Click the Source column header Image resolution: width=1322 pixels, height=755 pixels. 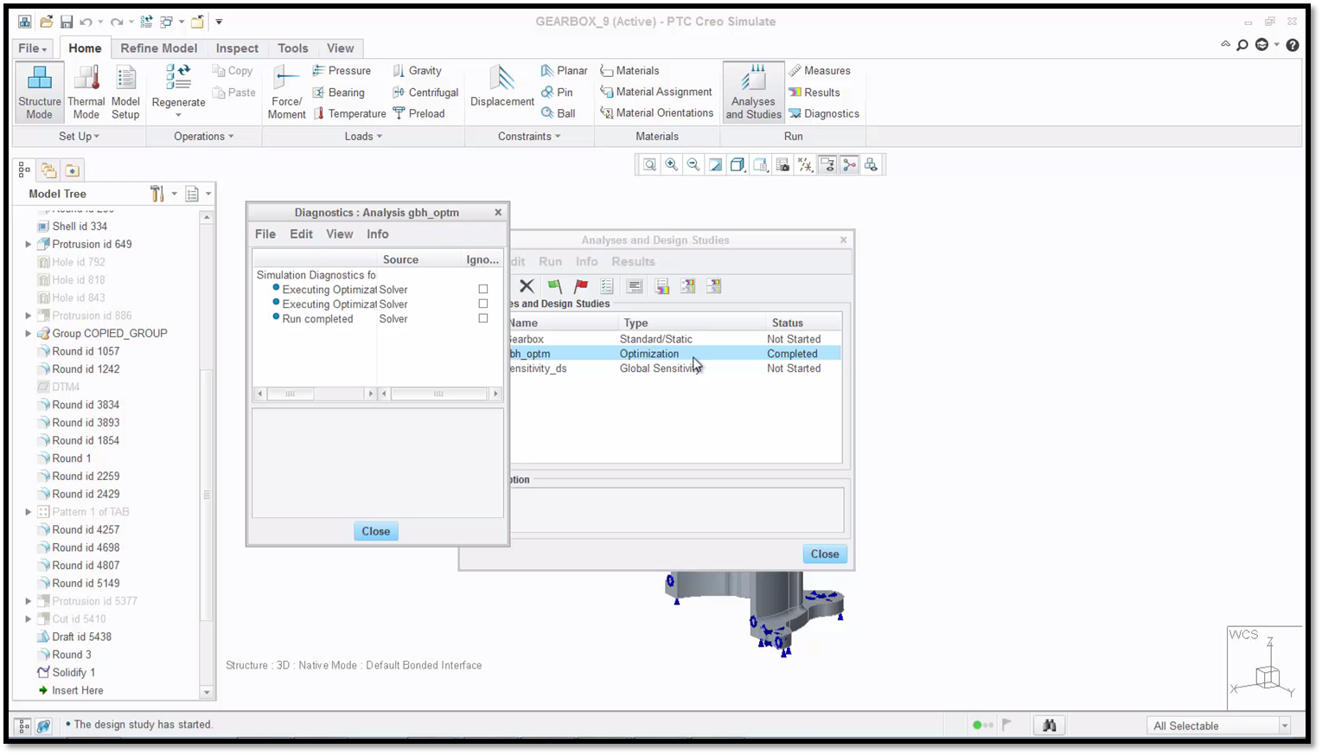tap(400, 259)
